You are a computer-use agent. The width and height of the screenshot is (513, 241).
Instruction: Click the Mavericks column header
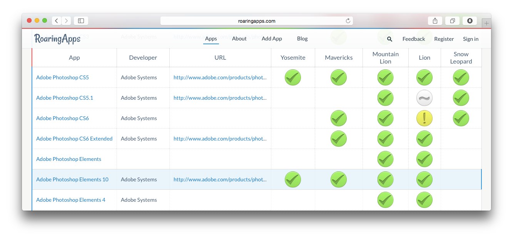[339, 58]
